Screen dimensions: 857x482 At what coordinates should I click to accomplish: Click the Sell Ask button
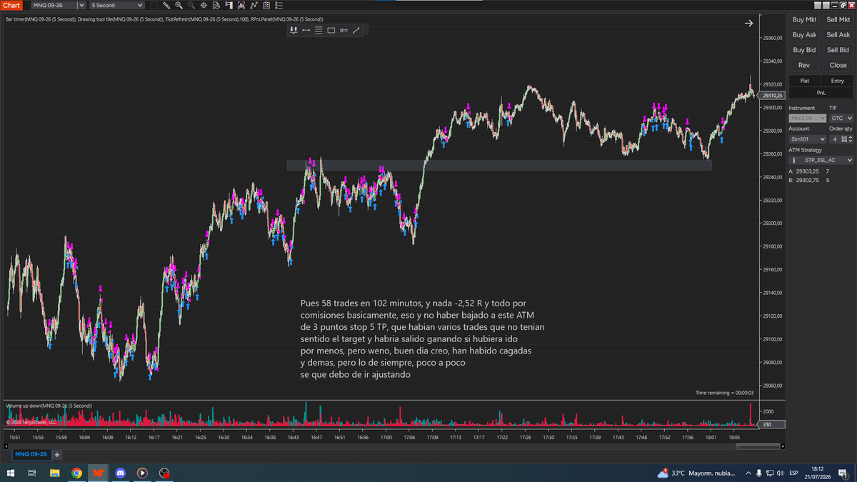pyautogui.click(x=838, y=35)
